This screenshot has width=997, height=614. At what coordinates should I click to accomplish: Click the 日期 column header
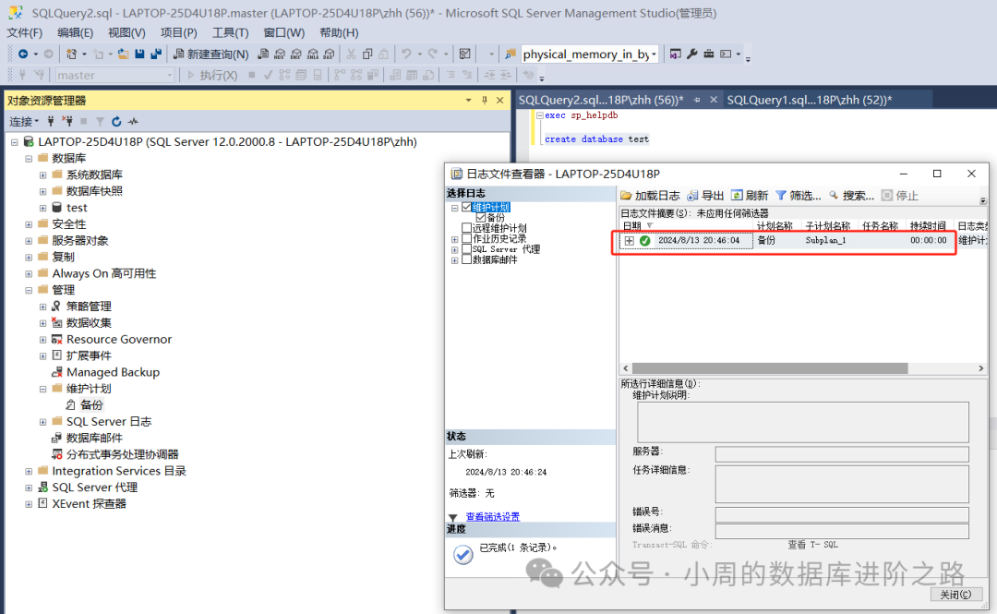click(686, 225)
